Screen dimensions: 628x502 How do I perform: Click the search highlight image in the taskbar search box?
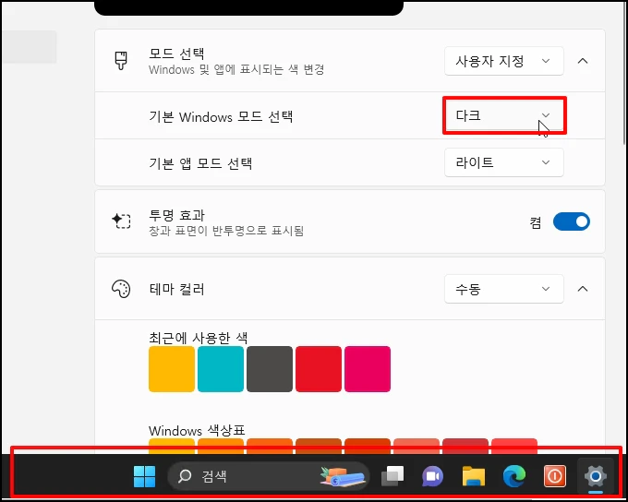pos(343,476)
